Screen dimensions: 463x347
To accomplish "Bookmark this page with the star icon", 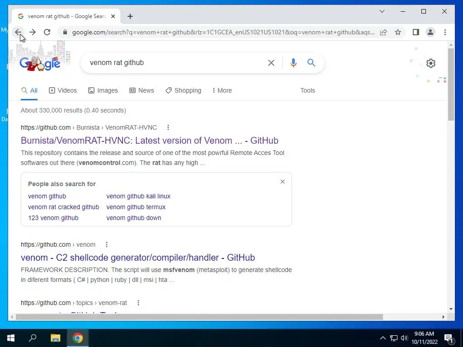I will tap(398, 32).
